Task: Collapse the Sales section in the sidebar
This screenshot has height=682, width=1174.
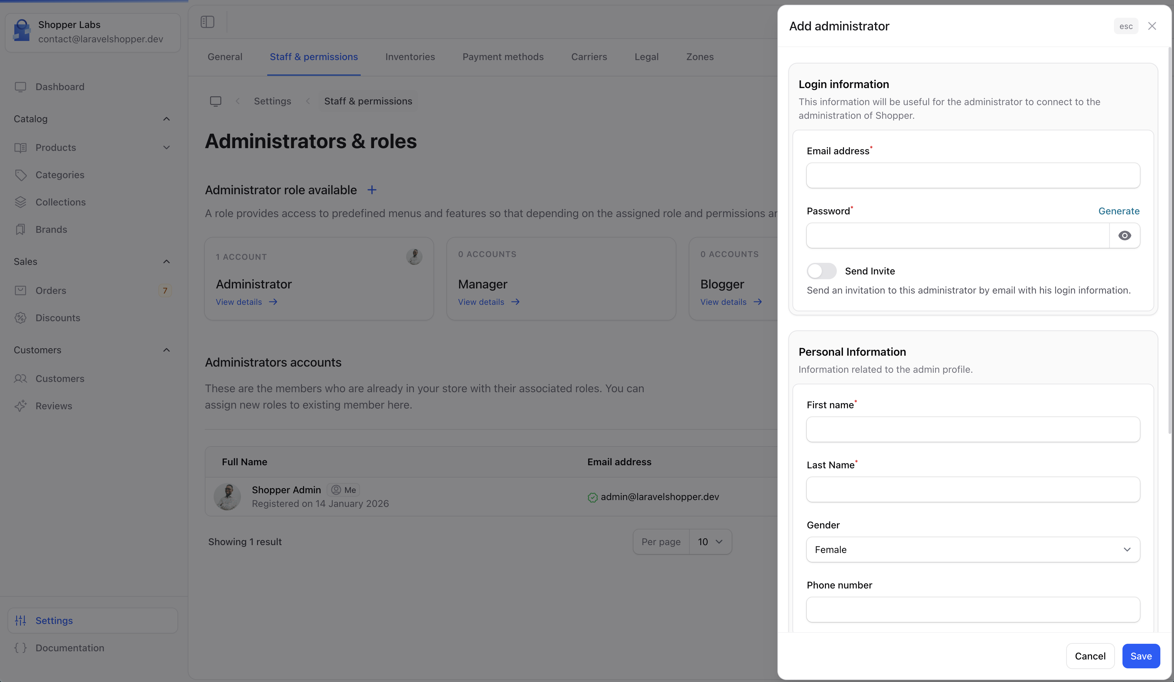Action: click(166, 261)
